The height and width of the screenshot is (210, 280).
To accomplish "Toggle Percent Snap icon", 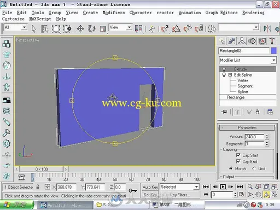I will tap(188, 29).
